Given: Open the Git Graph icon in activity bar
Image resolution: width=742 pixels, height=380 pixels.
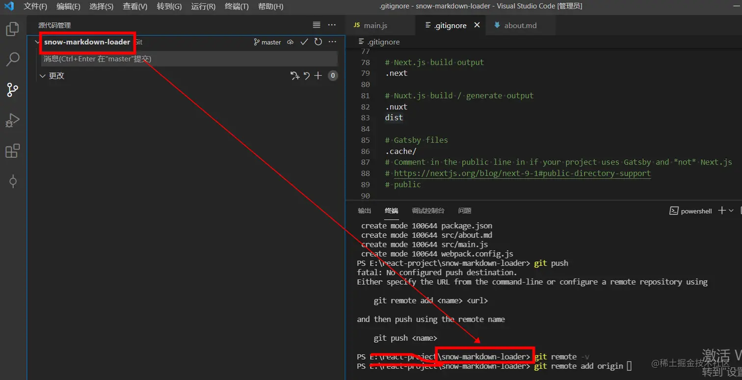Looking at the screenshot, I should coord(13,181).
